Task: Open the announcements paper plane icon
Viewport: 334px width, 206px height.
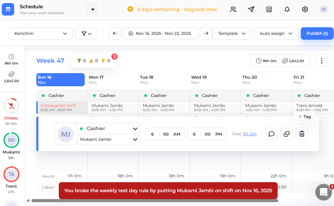Action: (251, 9)
